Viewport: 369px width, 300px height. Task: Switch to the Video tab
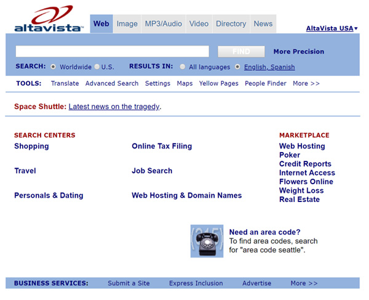[199, 24]
